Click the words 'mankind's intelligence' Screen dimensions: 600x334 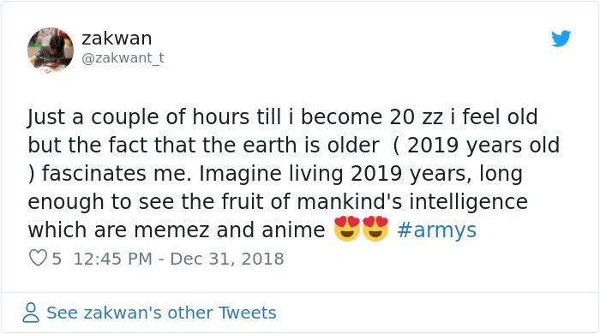[412, 202]
